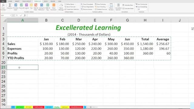The width and height of the screenshot is (194, 109).
Task: Expand the Use in Formula dropdown
Action: coord(75,7)
